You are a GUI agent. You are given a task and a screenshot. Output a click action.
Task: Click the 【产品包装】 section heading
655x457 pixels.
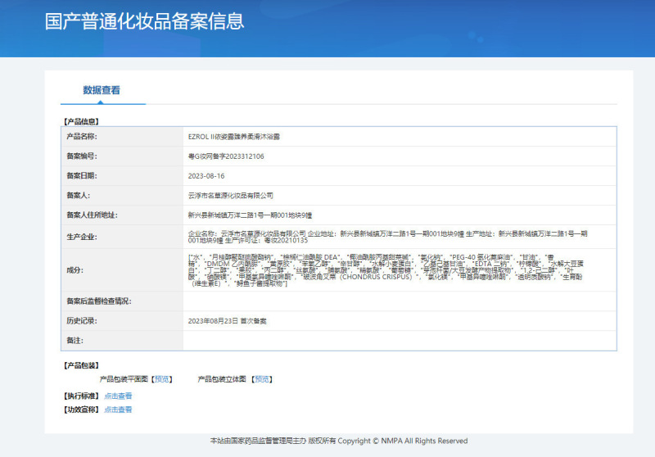[81, 365]
